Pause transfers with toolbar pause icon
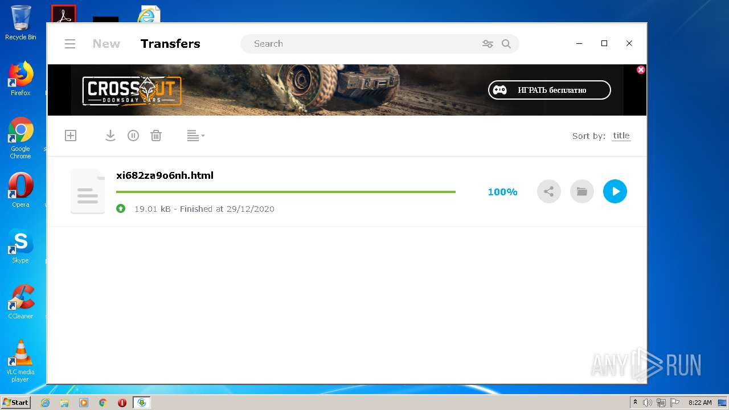The image size is (729, 410). 133,136
